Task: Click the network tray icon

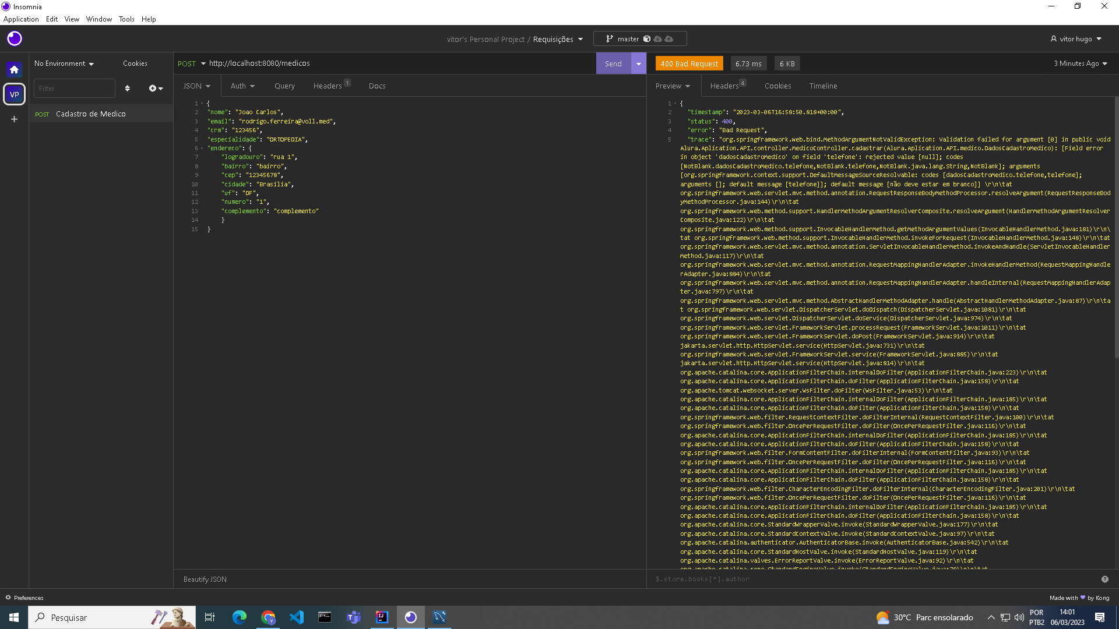Action: [1005, 617]
